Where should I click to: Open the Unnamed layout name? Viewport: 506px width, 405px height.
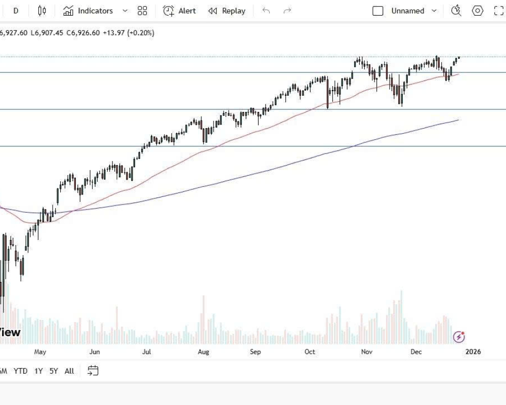pyautogui.click(x=407, y=11)
